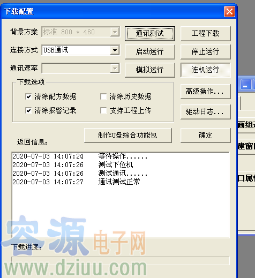Confirm with the 确定 button
The image size is (255, 278).
(x=206, y=136)
